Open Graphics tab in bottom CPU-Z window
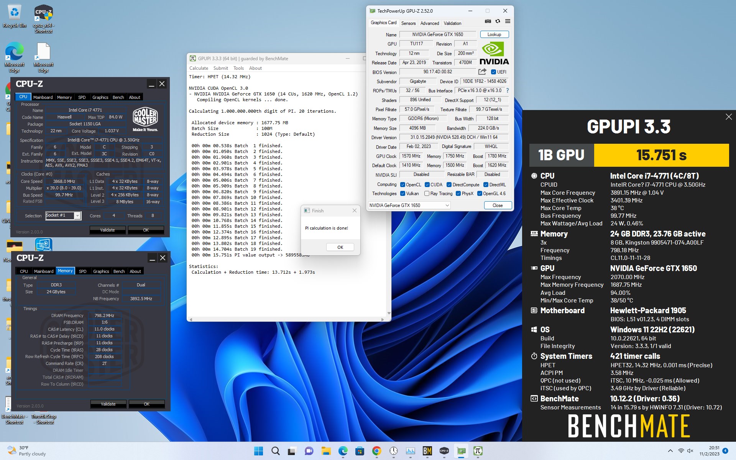The width and height of the screenshot is (736, 460). 101,271
